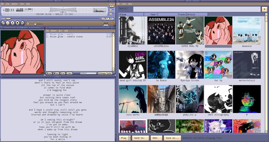This screenshot has height=142, width=269.
Task: Expand the vis/video drawer at the top right of player
Action: [x=112, y=6]
